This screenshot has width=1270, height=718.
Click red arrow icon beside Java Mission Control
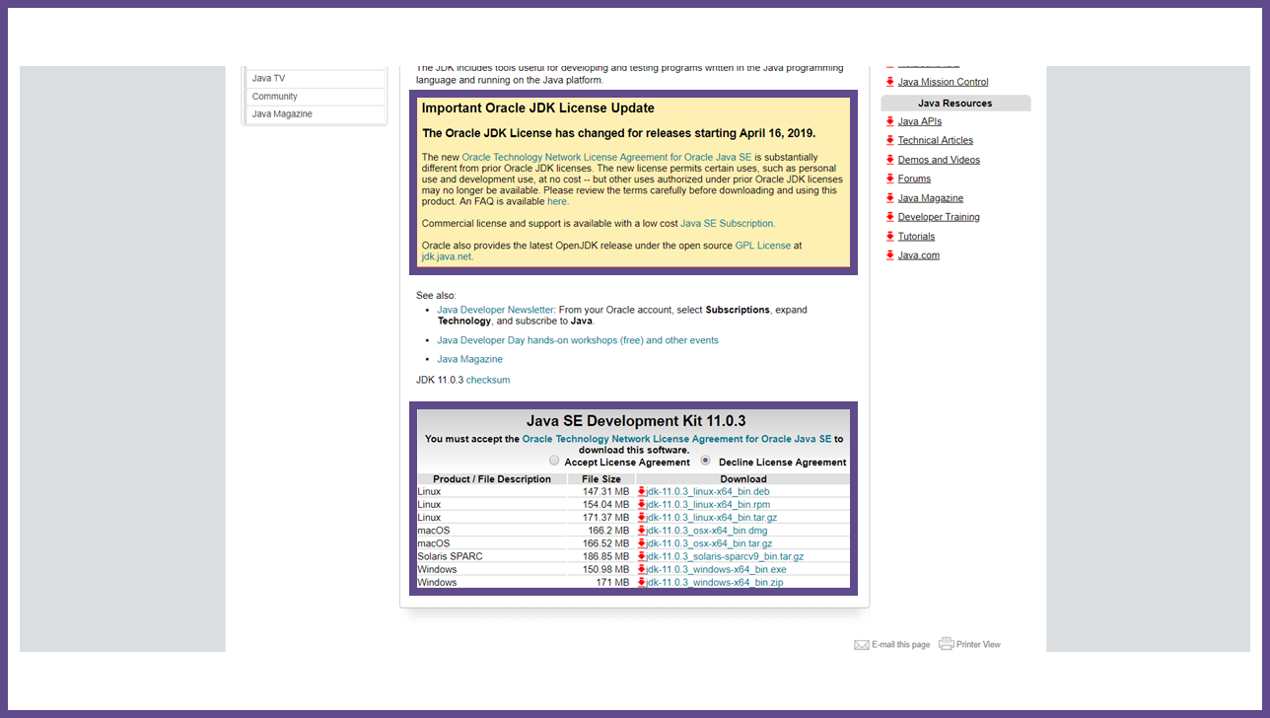coord(890,82)
